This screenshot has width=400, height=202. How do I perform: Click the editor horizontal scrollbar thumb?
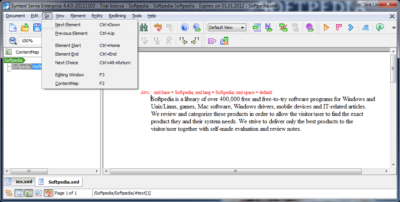tap(236, 171)
